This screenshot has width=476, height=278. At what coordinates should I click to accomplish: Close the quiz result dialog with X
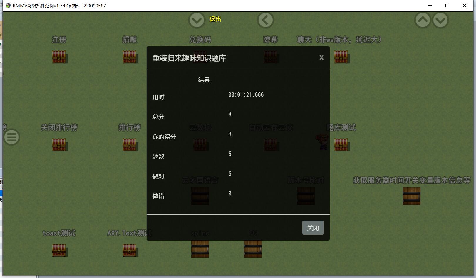point(321,58)
